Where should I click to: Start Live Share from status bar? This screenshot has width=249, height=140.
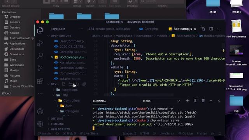pyautogui.click(x=89, y=133)
